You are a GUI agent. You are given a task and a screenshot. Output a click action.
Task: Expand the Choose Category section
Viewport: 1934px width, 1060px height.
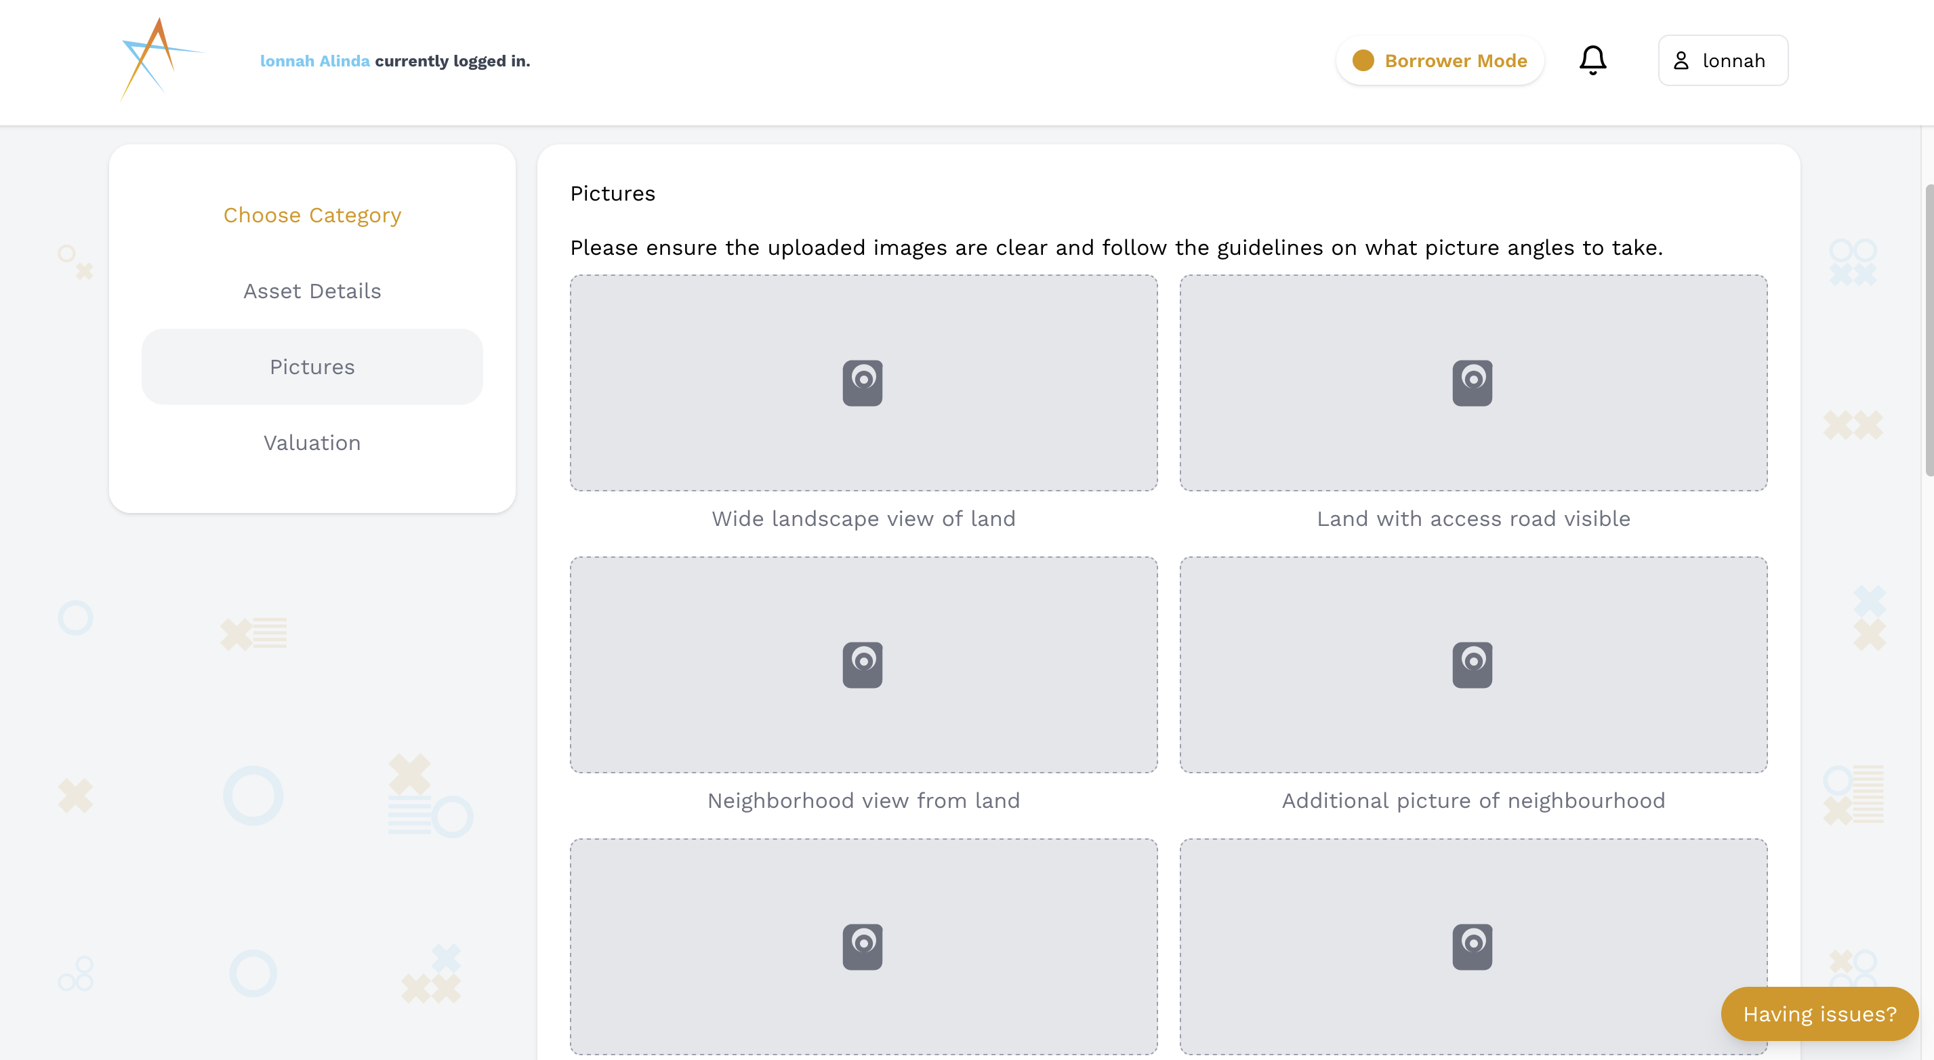(312, 215)
